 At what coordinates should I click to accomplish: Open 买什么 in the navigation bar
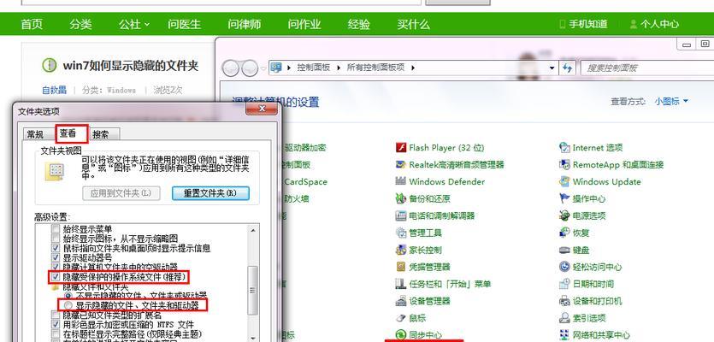pos(413,24)
